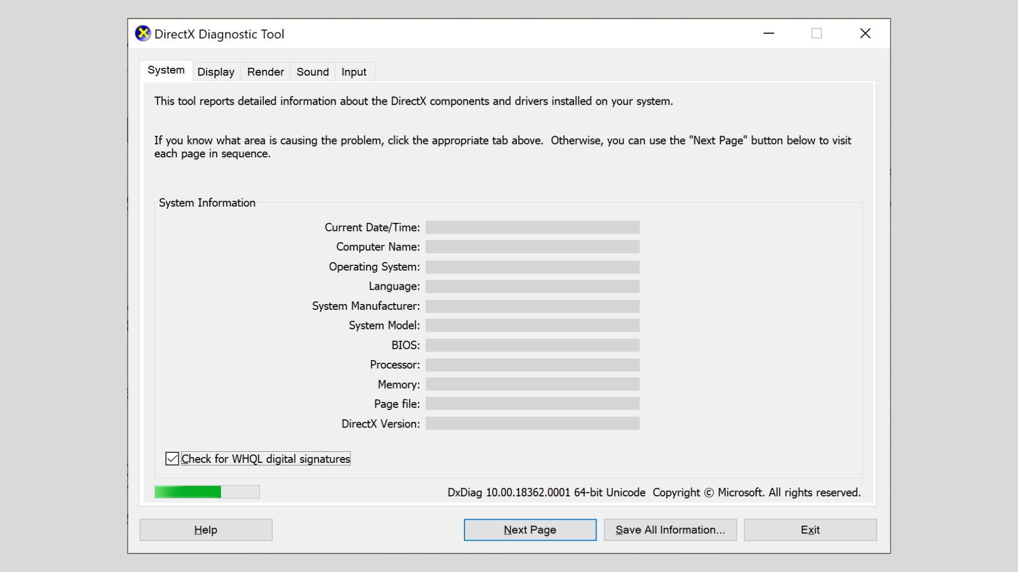Switch to the System tab
The height and width of the screenshot is (572, 1018).
(x=166, y=70)
